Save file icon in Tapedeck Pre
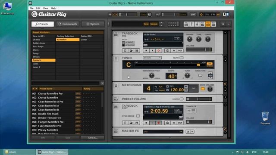The image size is (276, 155). click(x=137, y=51)
